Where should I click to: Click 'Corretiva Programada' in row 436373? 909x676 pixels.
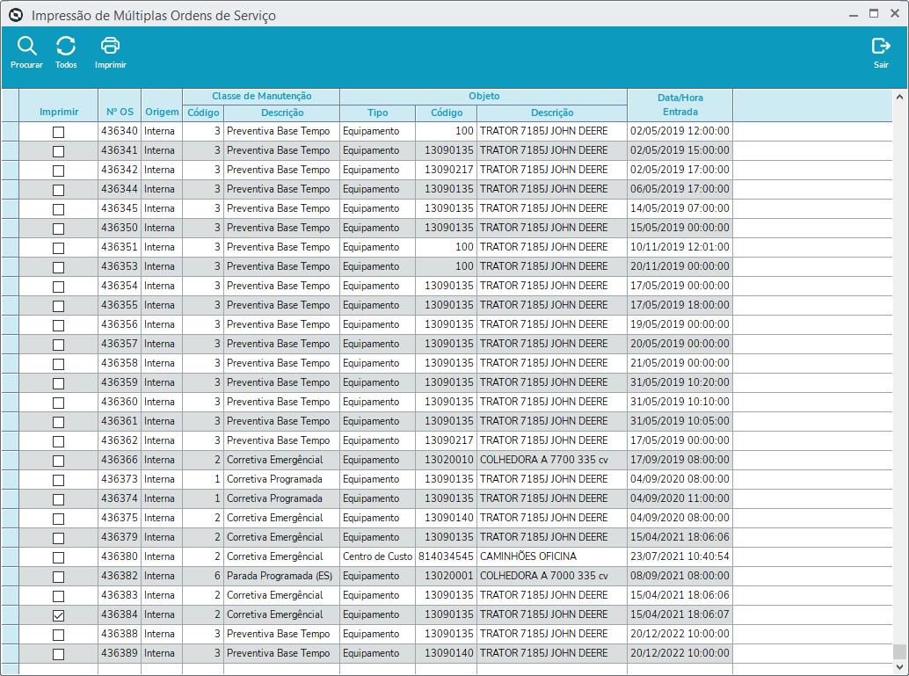[281, 479]
